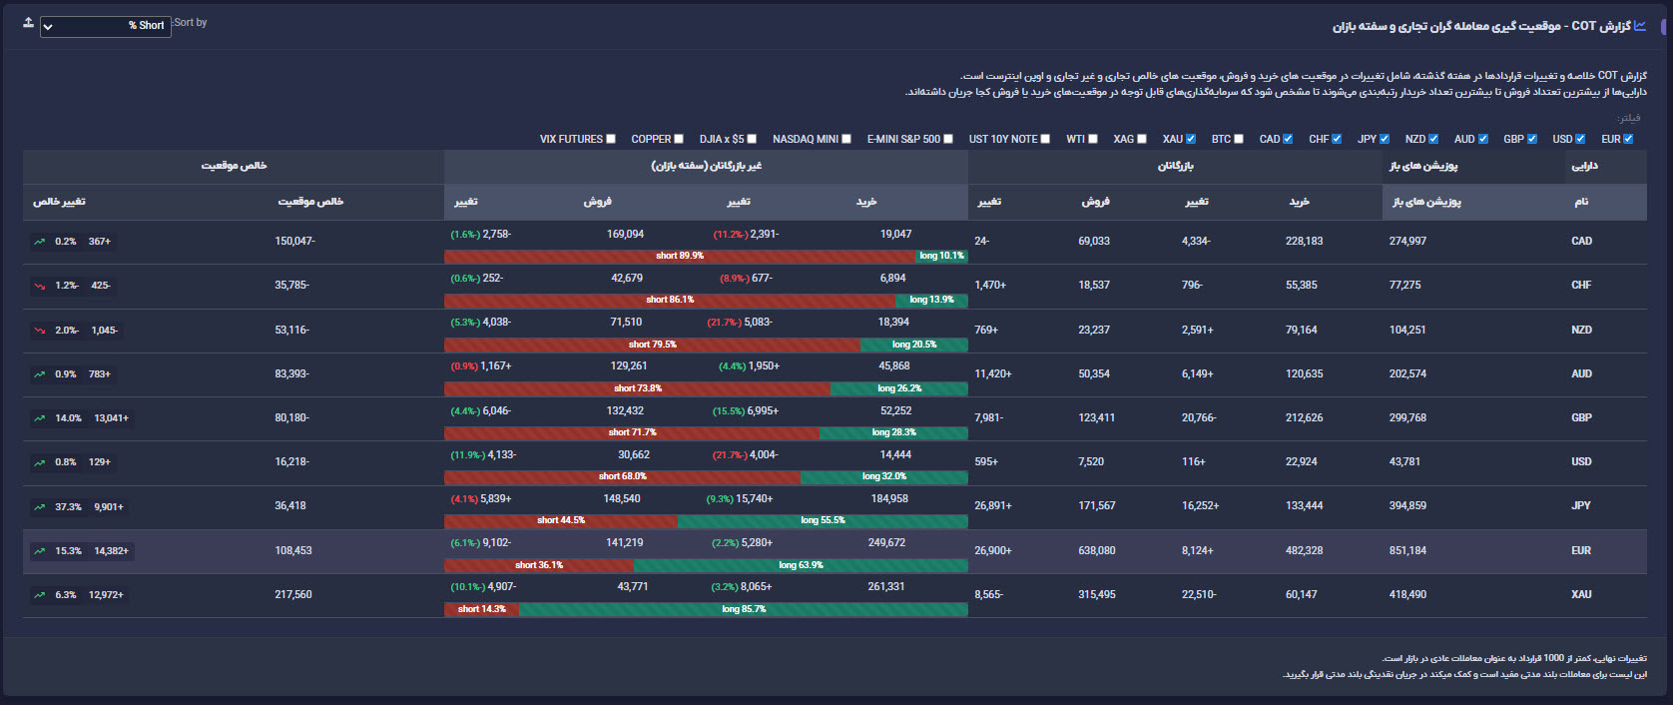Click the red downtrend arrow in NZD row
The height and width of the screenshot is (705, 1673).
point(39,331)
